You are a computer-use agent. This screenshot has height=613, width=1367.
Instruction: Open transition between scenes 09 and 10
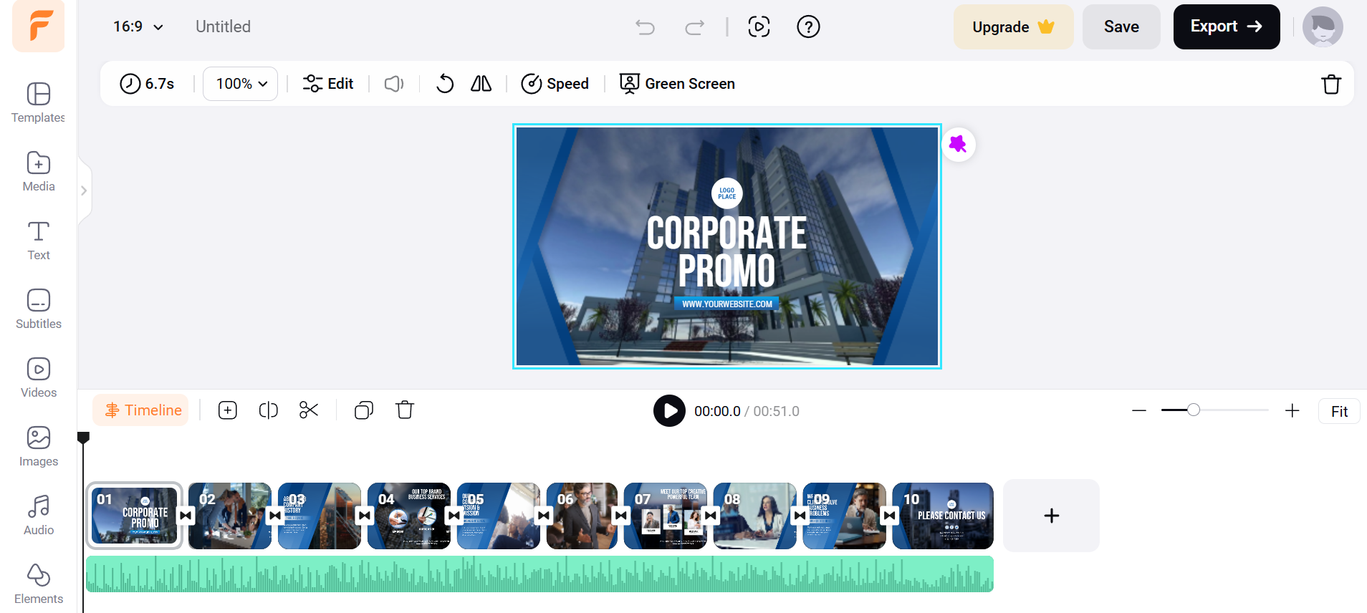coord(890,516)
